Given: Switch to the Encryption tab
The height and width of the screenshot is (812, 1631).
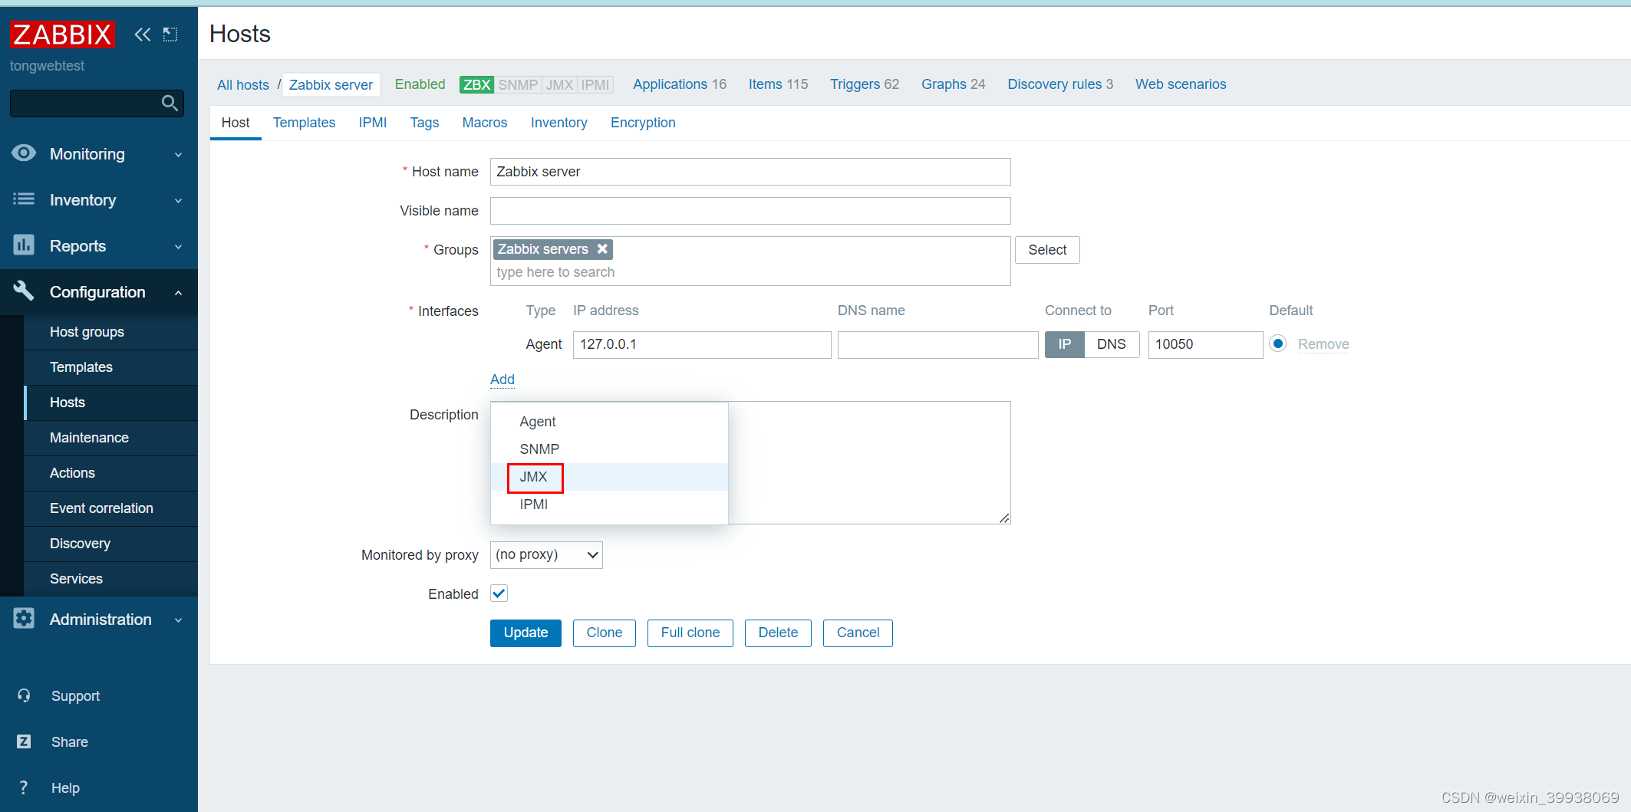Looking at the screenshot, I should (x=643, y=123).
